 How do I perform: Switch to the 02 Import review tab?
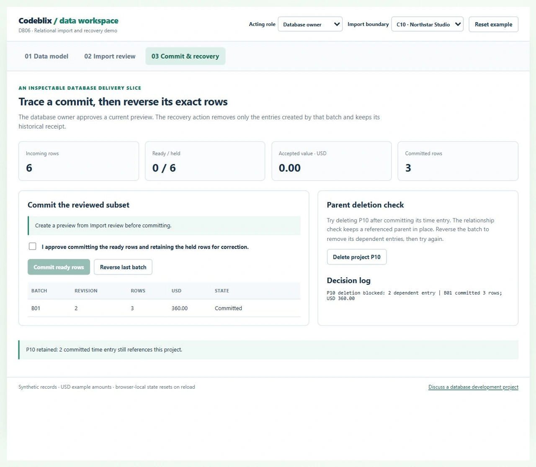point(110,56)
